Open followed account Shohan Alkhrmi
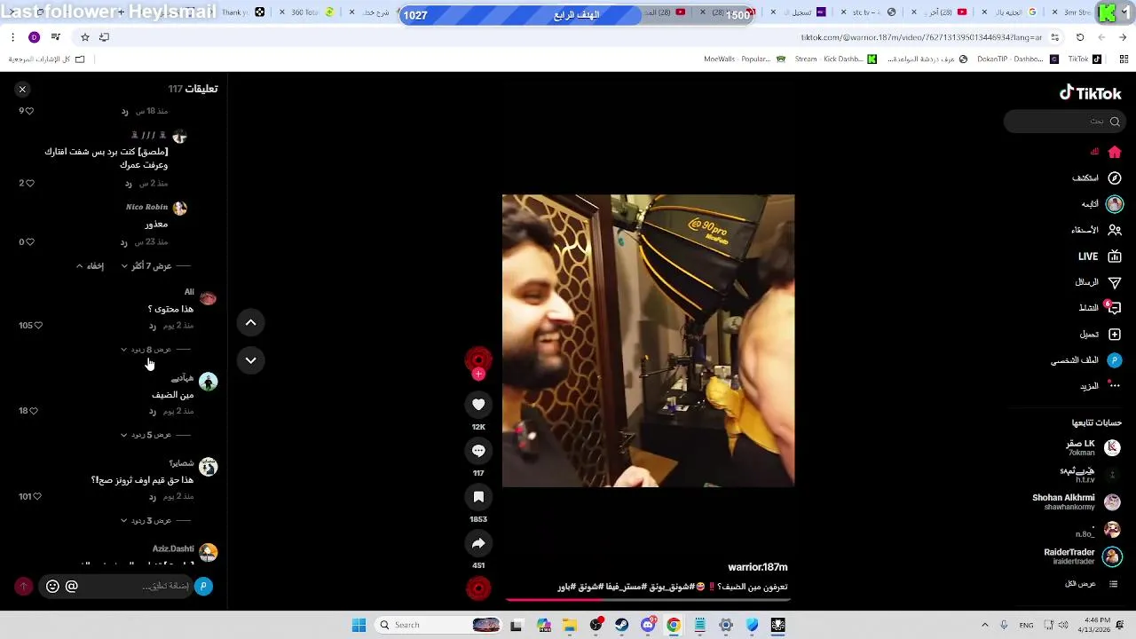 (1077, 501)
